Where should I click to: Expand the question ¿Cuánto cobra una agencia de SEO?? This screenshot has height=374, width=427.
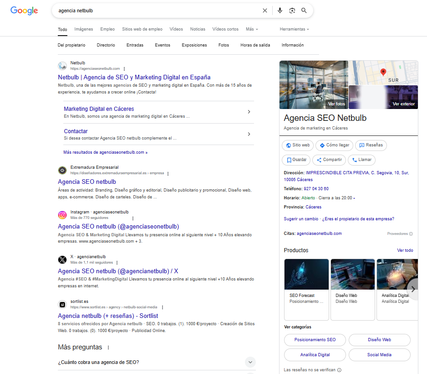click(250, 362)
